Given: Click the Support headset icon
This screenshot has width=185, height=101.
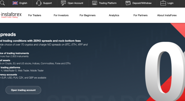Looking at the screenshot, I should click(39, 3).
